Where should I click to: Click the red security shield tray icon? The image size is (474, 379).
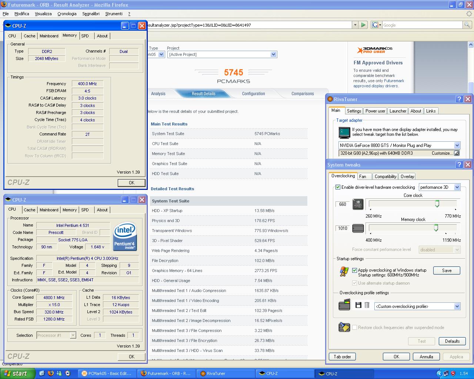click(x=453, y=373)
